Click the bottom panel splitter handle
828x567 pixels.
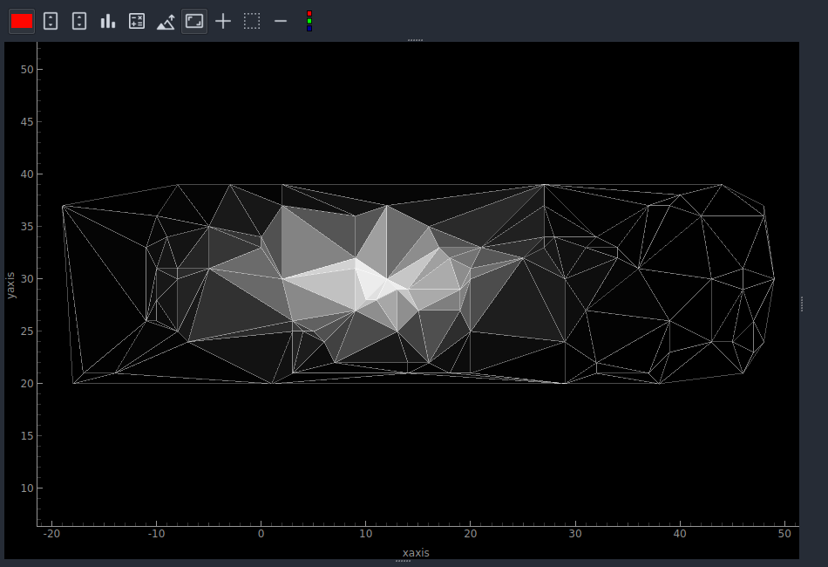pos(403,561)
